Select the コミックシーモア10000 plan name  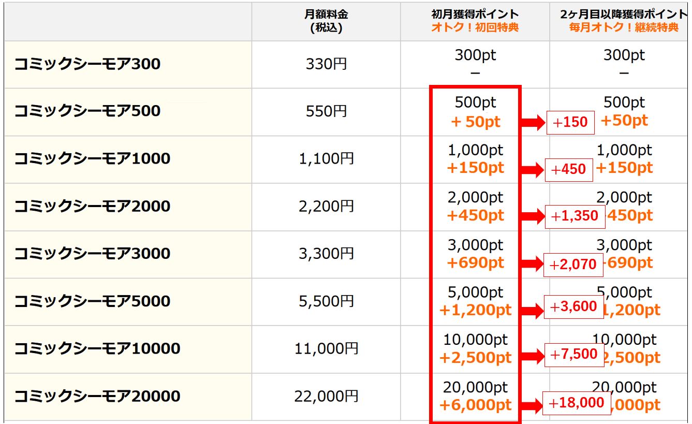(x=97, y=348)
